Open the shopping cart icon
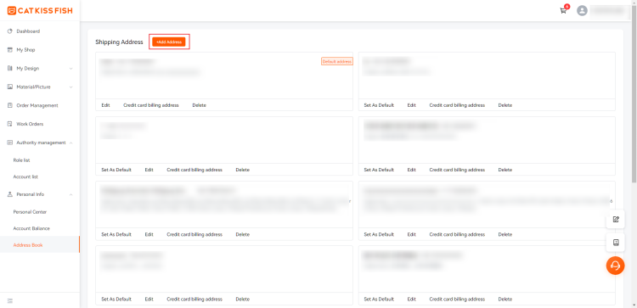Image resolution: width=637 pixels, height=308 pixels. click(563, 11)
